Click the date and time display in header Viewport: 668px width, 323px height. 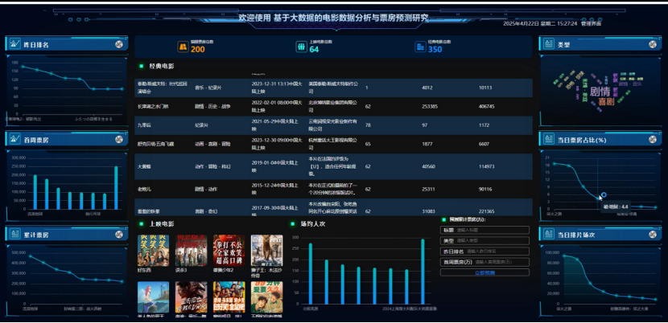[x=540, y=23]
